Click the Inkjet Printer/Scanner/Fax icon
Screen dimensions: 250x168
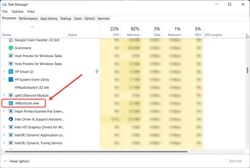pyautogui.click(x=11, y=111)
